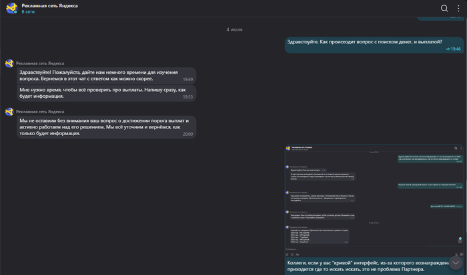Image resolution: width=467 pixels, height=275 pixels.
Task: Click the 19:46 timestamp on the outgoing message
Action: (x=456, y=49)
